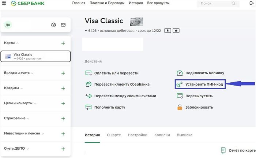Click the ДК user avatar
This screenshot has width=256, height=158.
(8, 25)
